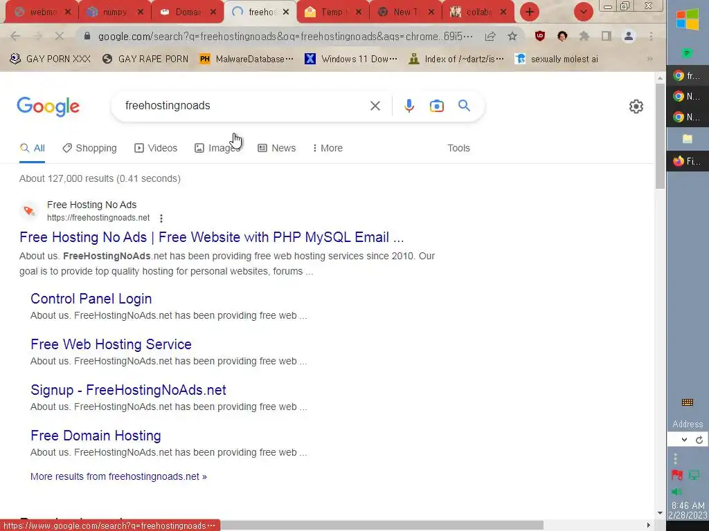
Task: Open search by image camera icon
Action: pos(436,106)
